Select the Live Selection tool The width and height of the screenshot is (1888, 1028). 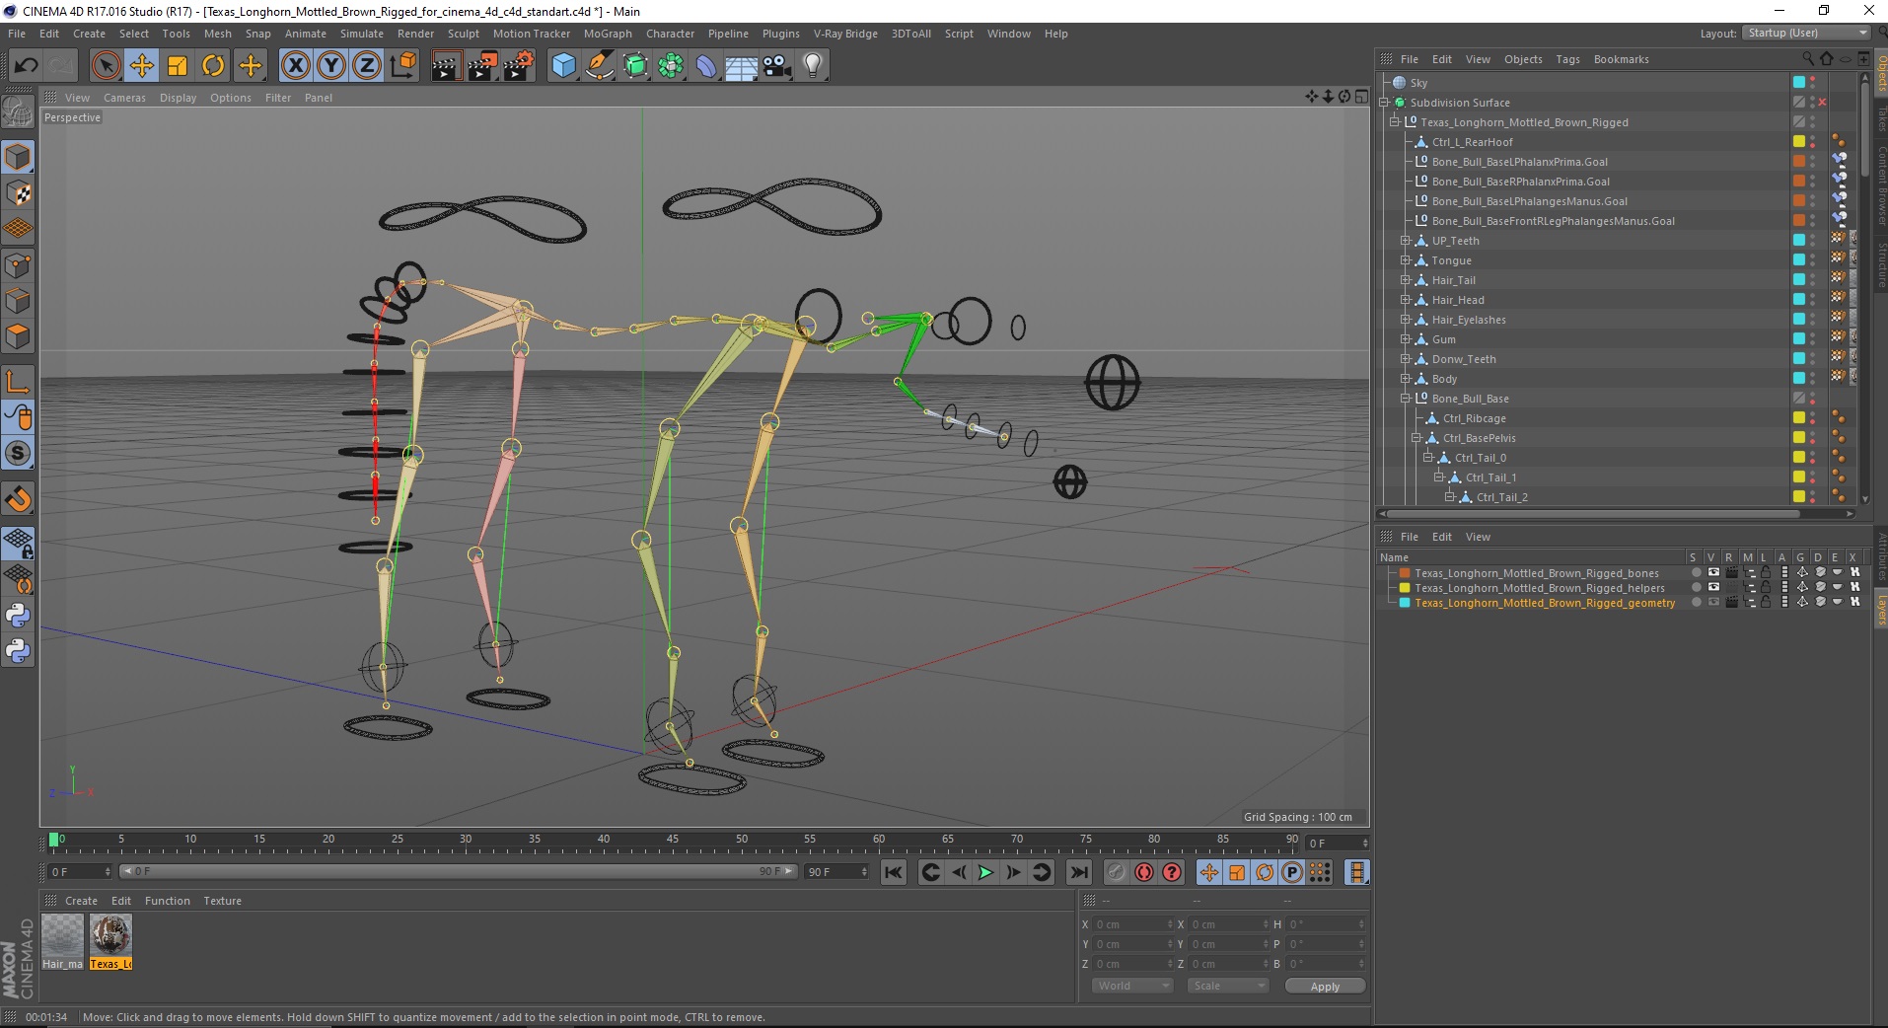point(106,66)
